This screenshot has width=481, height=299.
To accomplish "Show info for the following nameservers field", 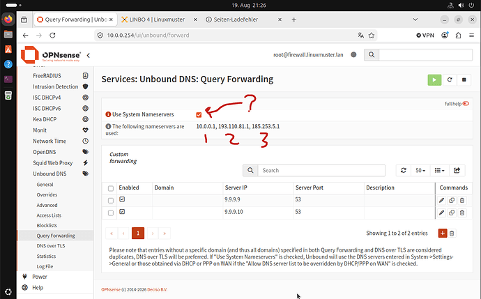I will (108, 126).
